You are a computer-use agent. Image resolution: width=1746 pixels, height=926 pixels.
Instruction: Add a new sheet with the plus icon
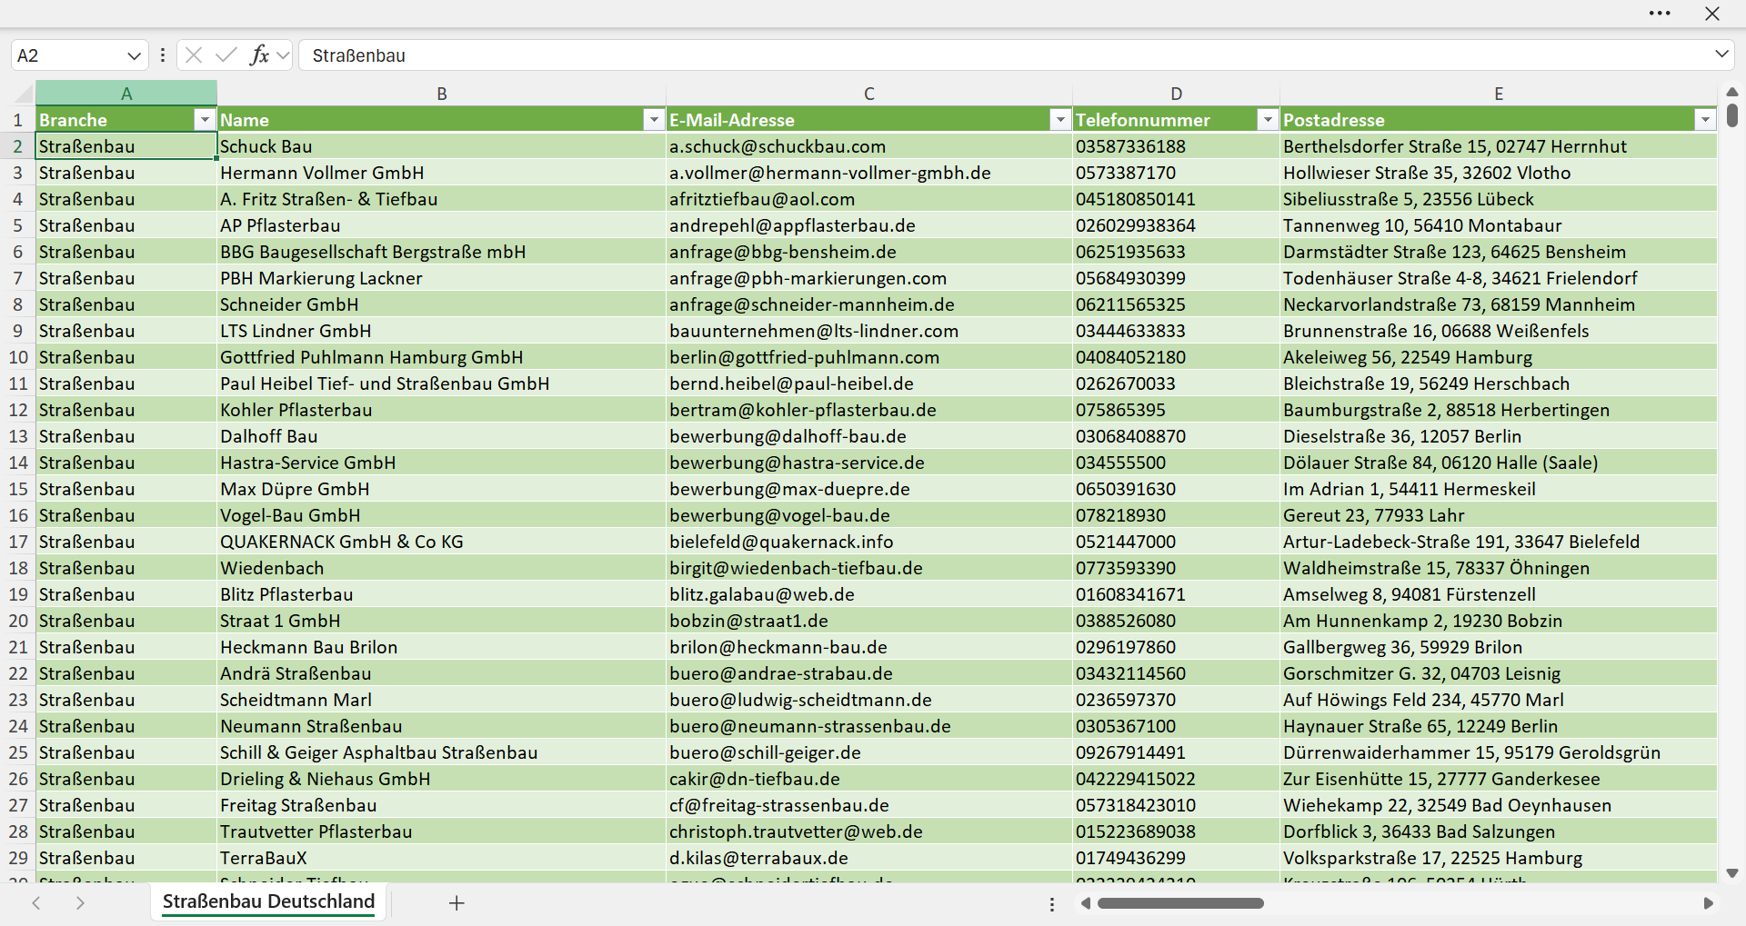point(457,902)
